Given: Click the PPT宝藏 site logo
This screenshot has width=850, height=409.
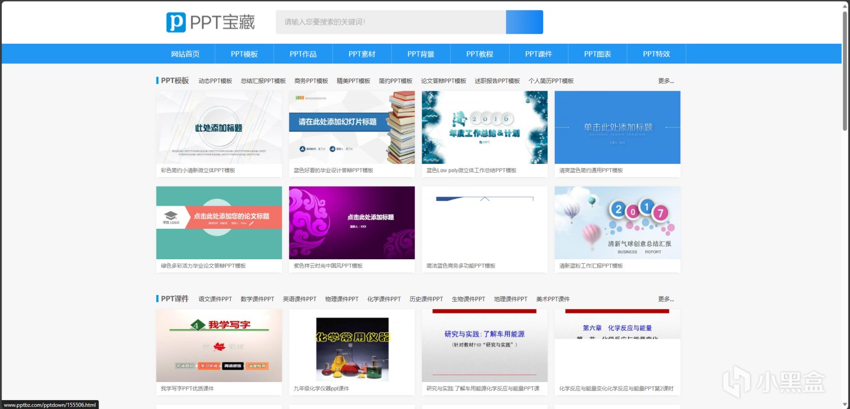Looking at the screenshot, I should coord(211,22).
